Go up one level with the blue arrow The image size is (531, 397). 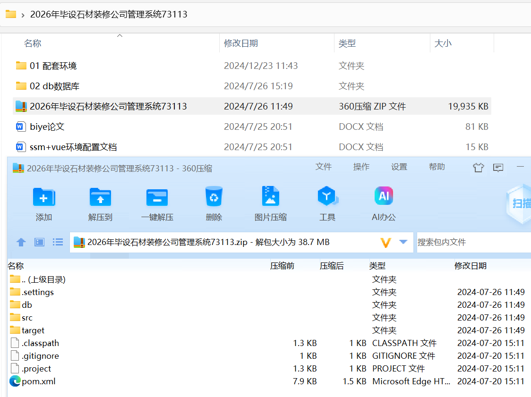[x=21, y=242]
